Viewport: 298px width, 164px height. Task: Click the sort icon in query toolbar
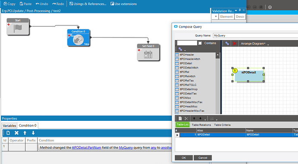pos(212,119)
